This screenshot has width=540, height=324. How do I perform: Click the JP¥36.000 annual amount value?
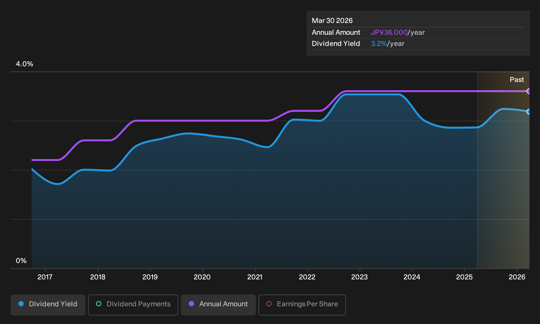(389, 32)
